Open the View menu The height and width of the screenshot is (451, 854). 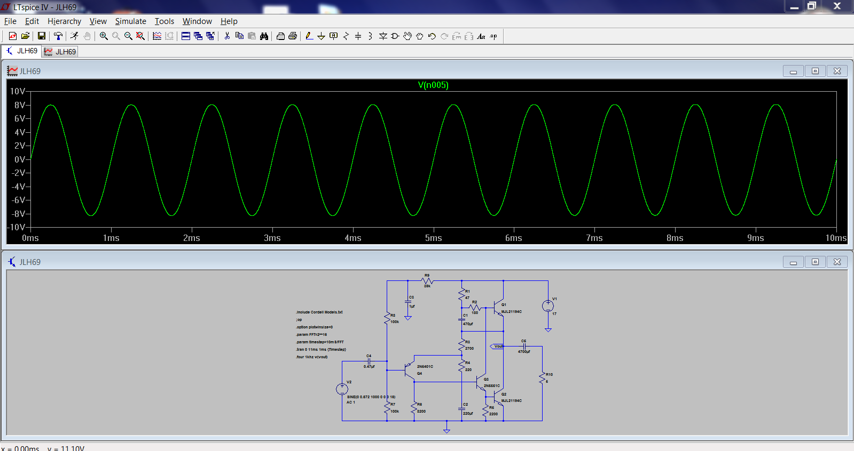click(x=98, y=21)
